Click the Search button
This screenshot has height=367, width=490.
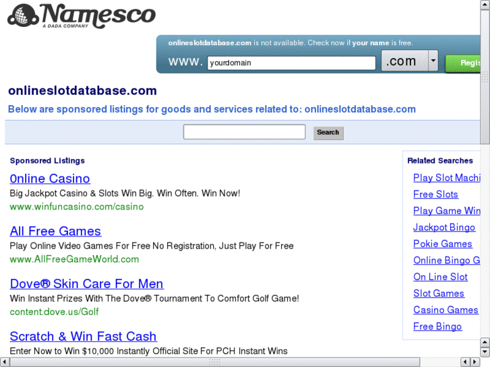[x=328, y=133]
